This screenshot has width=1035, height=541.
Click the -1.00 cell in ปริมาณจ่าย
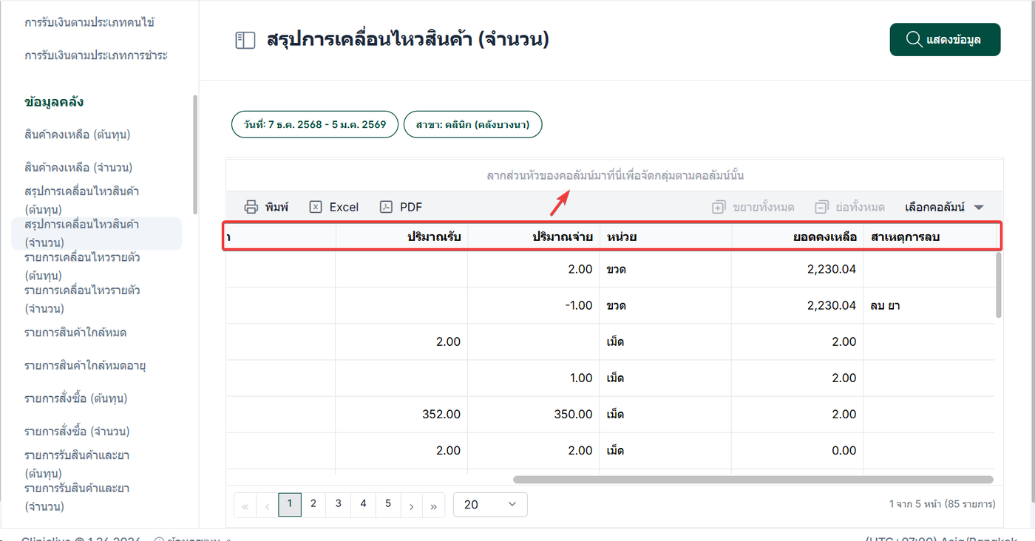pos(534,305)
